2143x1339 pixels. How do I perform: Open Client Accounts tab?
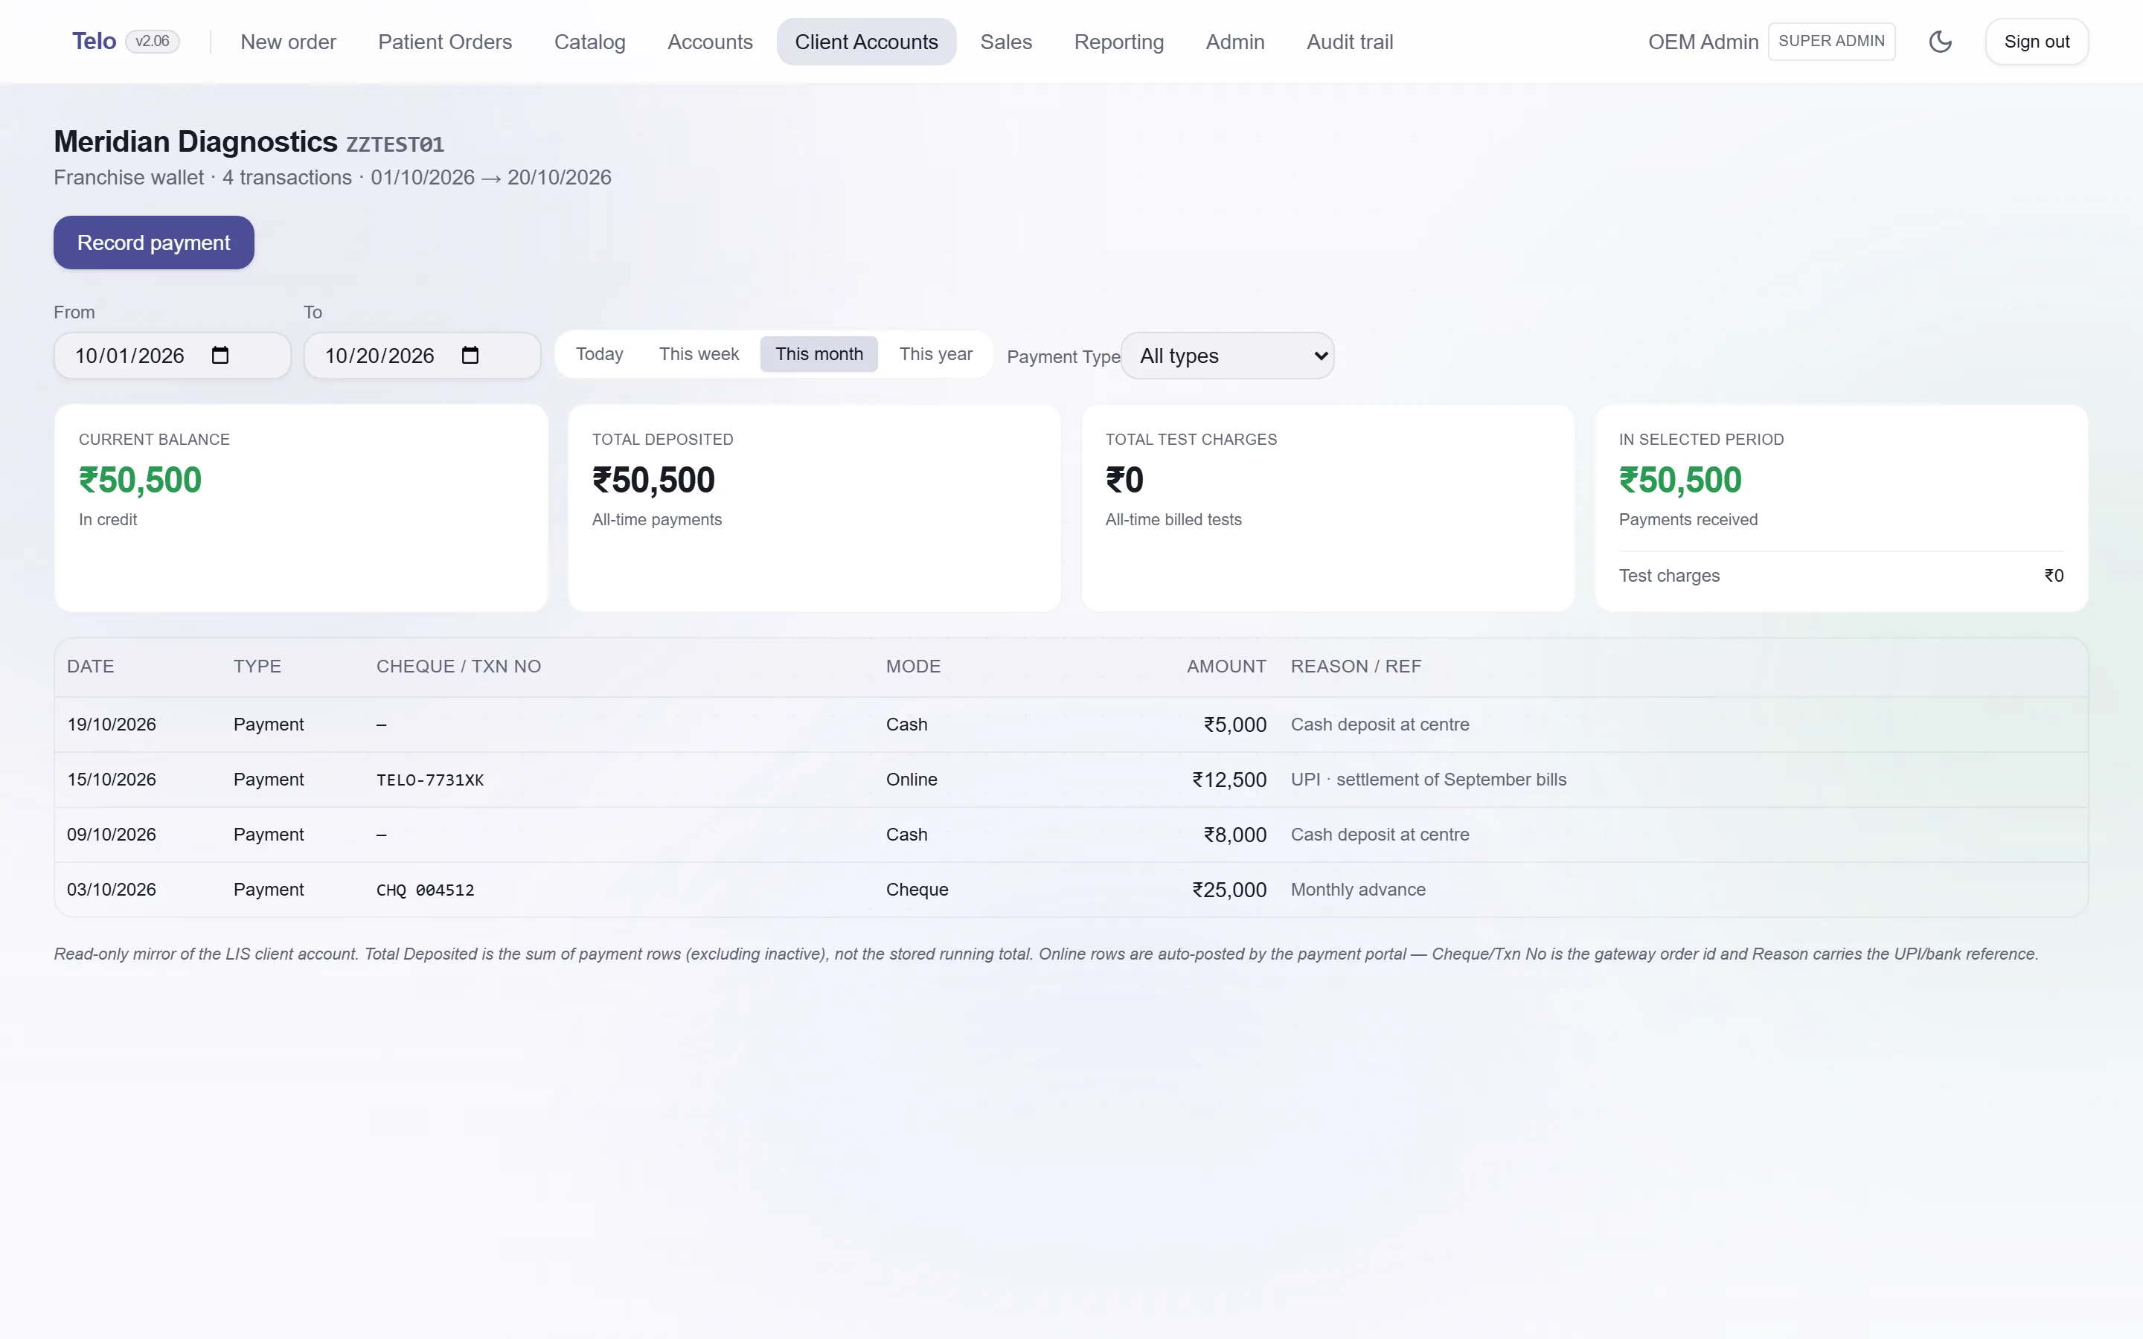[866, 42]
